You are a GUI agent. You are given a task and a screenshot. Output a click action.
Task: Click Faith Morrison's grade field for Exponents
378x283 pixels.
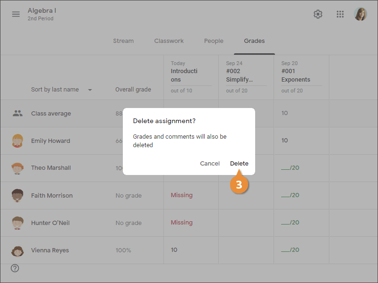coord(290,195)
